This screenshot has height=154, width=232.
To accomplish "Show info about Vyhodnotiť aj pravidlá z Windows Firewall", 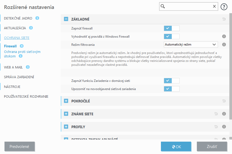I will [x=224, y=36].
